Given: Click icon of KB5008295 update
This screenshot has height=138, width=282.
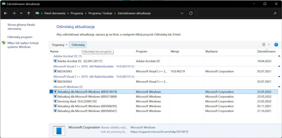Looking at the screenshot, I should pyautogui.click(x=55, y=106).
